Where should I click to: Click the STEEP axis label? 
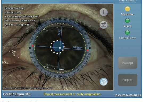point(77,48)
